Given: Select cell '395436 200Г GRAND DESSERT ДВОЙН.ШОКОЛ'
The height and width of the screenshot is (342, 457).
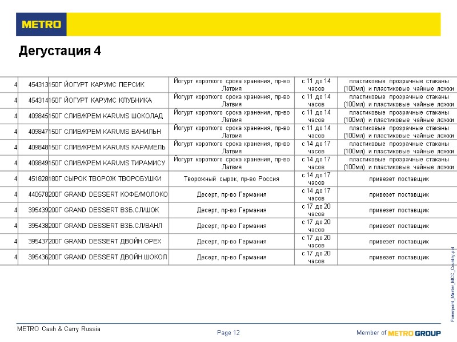Looking at the screenshot, I should tap(98, 258).
